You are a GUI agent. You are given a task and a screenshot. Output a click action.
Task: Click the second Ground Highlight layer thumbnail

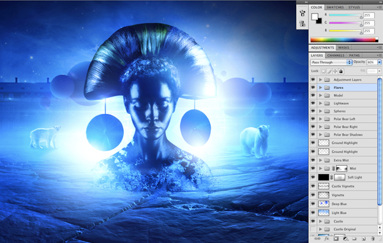pyautogui.click(x=324, y=152)
